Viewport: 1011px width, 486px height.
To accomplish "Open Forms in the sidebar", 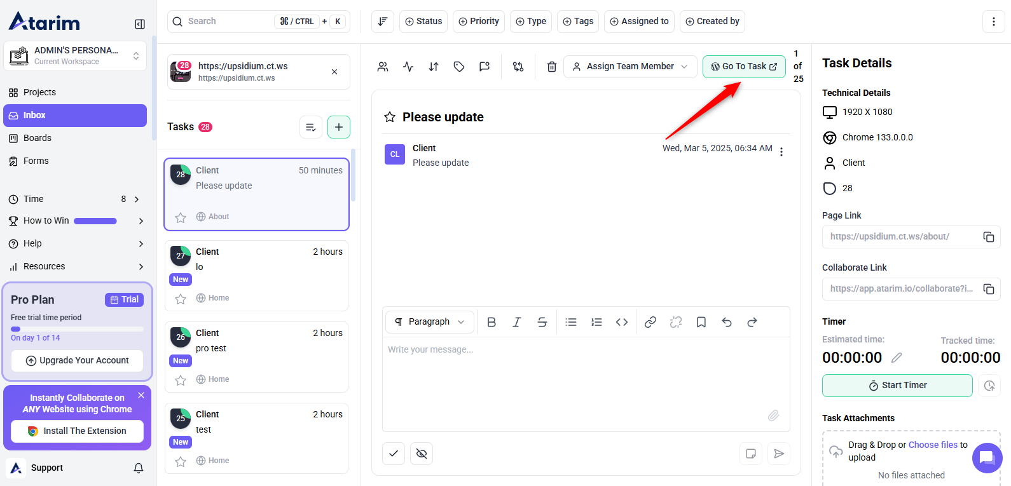I will point(36,161).
